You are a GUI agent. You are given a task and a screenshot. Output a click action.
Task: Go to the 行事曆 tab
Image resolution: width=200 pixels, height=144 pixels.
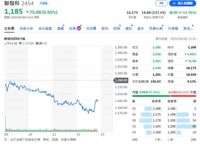[173, 28]
